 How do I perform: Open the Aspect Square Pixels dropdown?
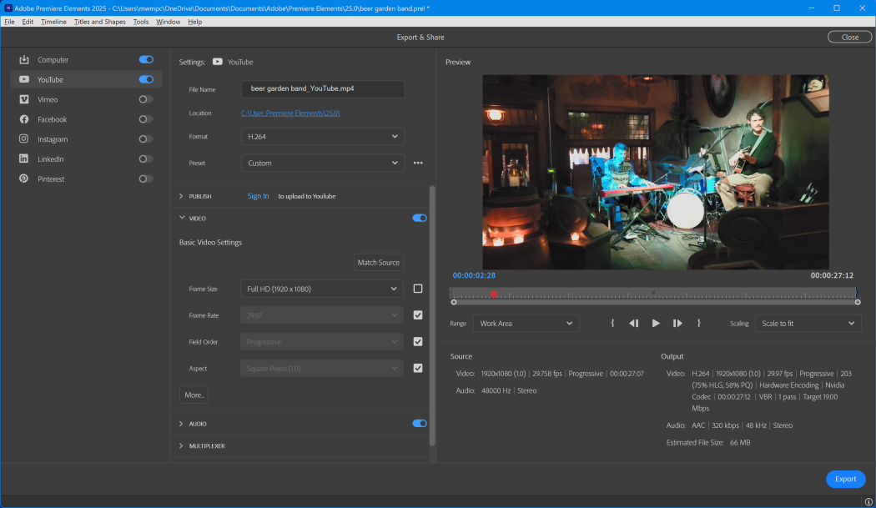point(322,369)
